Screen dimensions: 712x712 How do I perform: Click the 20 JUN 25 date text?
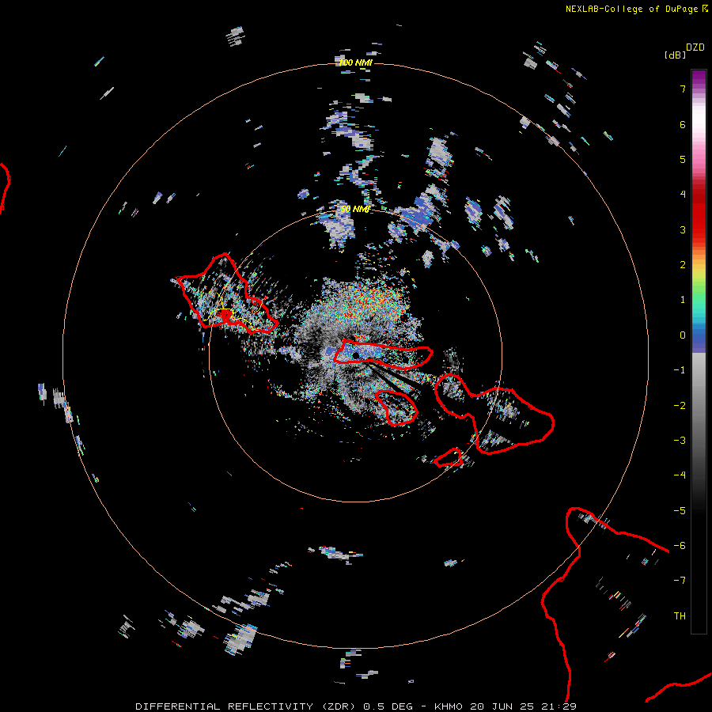[503, 706]
